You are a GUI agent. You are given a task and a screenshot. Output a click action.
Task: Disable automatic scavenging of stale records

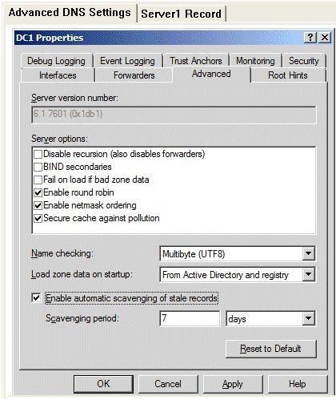(x=36, y=298)
